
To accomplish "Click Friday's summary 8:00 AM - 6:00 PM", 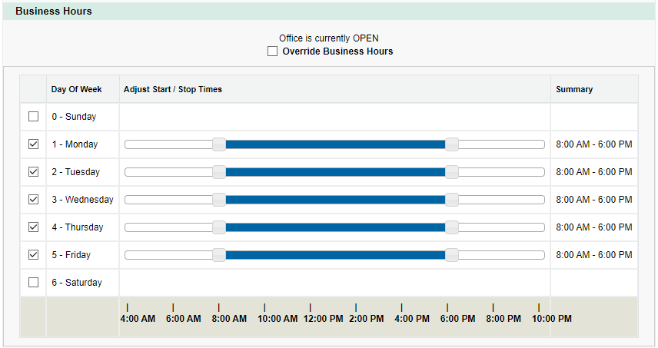I will 593,255.
